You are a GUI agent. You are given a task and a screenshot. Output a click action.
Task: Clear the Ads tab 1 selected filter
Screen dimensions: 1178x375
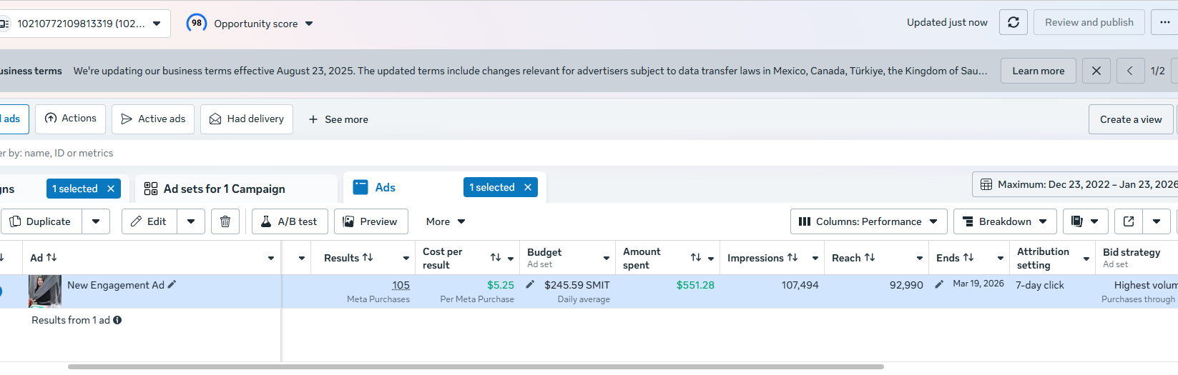point(528,187)
